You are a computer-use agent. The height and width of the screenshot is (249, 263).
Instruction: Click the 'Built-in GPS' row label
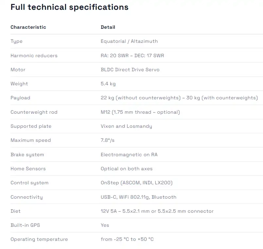pos(25,225)
